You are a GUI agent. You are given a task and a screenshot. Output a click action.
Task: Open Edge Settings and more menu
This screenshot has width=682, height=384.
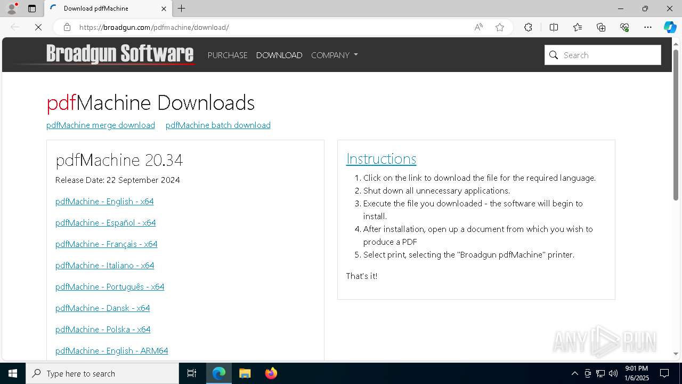(648, 27)
